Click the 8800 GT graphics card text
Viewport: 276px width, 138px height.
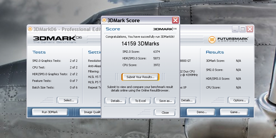pos(185,61)
